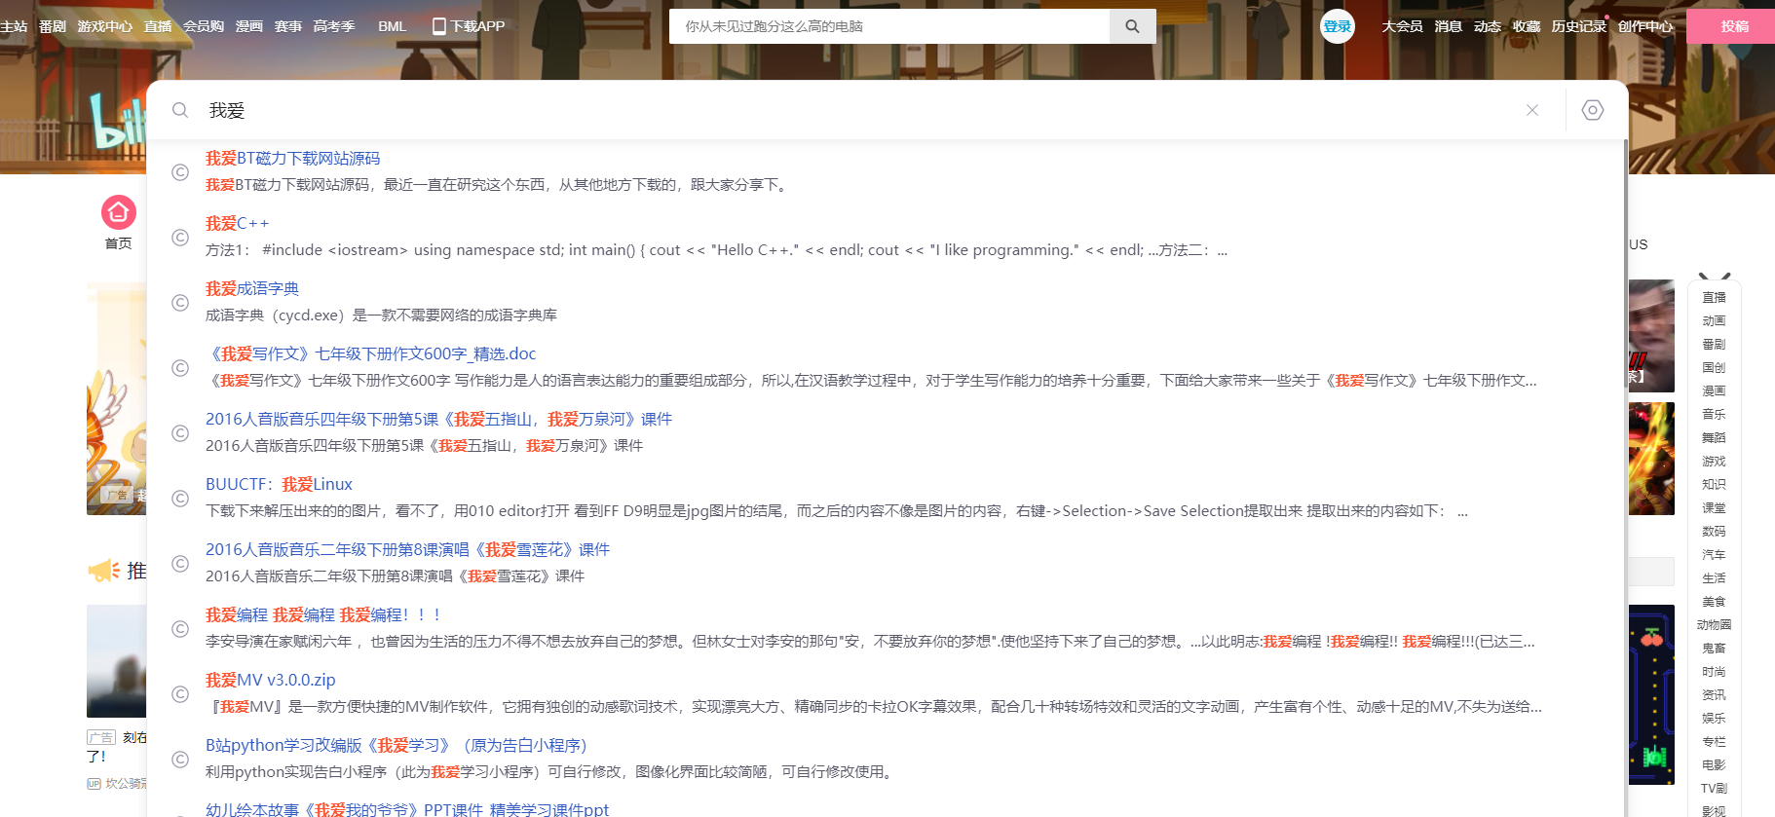Open 2016人音版音乐四年级下册第5课 课件 link
Screen dimensions: 1775x817
pos(438,420)
